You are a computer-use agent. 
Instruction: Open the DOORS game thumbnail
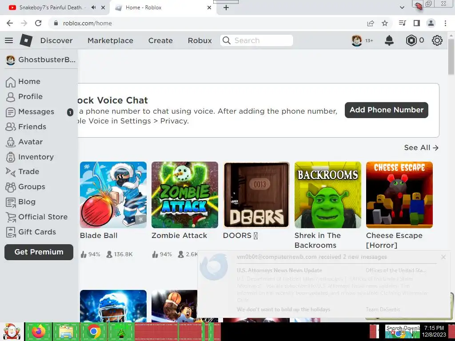[x=256, y=195]
